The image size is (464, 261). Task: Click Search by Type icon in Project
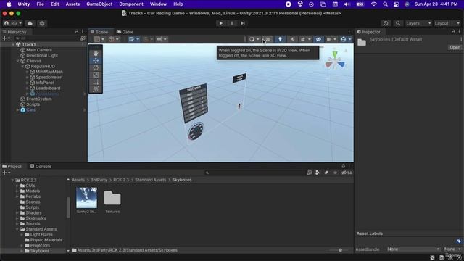[318, 173]
